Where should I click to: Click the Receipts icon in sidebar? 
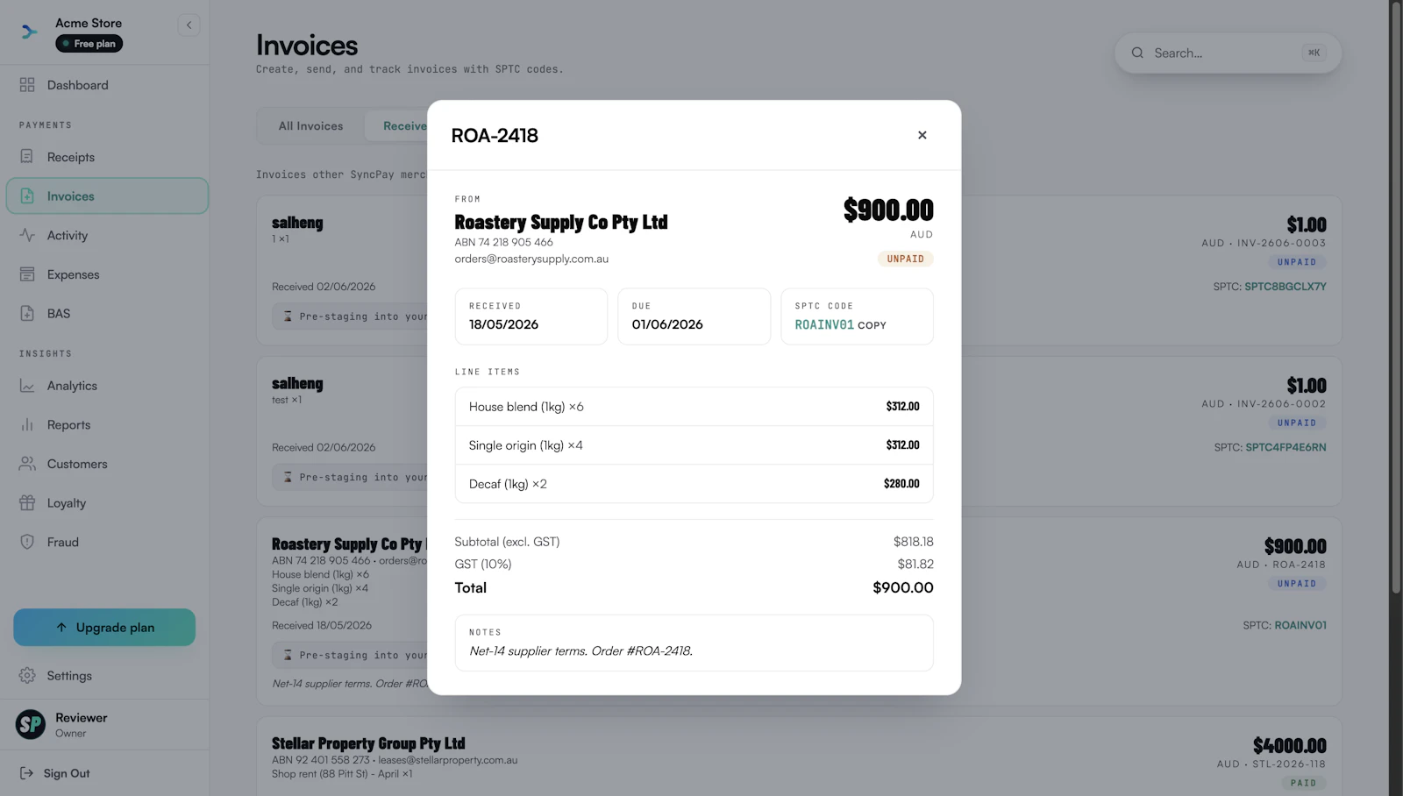(27, 157)
